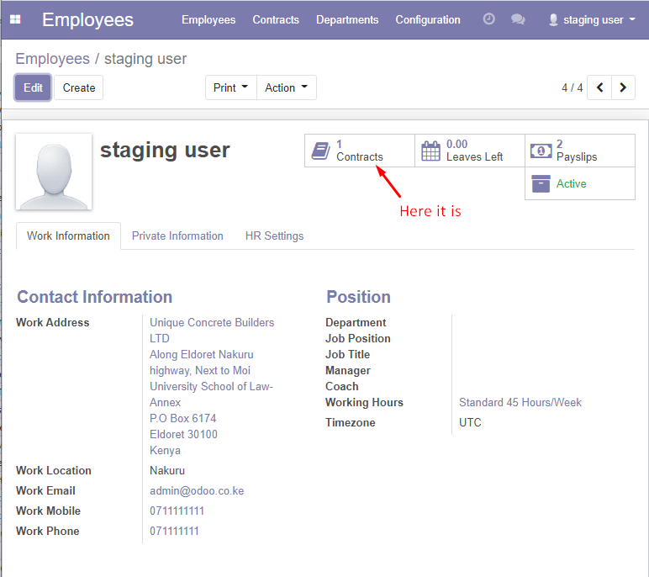Click the Work Email field label
649x577 pixels.
[45, 490]
